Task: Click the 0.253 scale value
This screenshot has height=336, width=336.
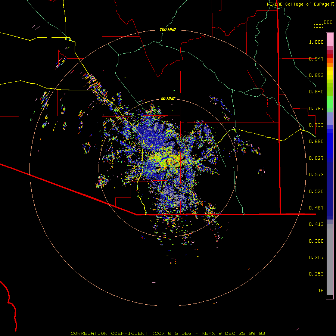Action: click(x=316, y=274)
